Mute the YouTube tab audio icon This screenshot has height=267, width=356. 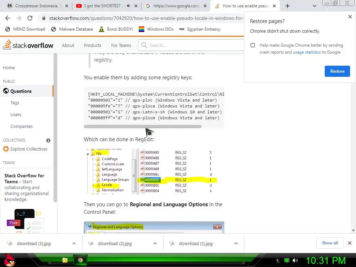(x=128, y=6)
